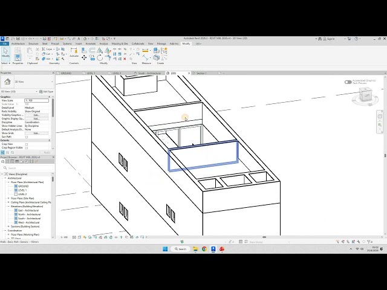The width and height of the screenshot is (387, 290).
Task: Collapse the Extents section in Properties
Action: point(49,140)
